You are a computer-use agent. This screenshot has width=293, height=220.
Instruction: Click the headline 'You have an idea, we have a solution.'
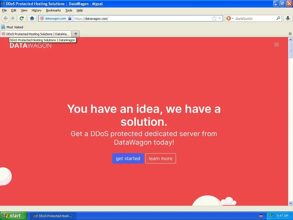coord(144,115)
